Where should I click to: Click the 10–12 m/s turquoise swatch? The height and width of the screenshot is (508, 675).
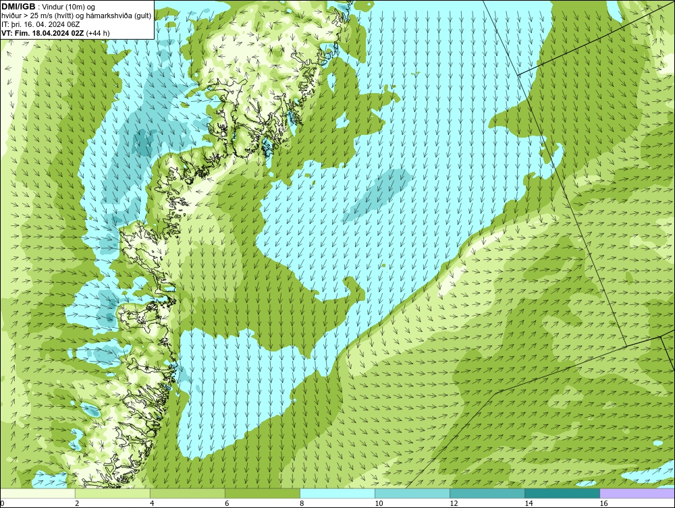(x=412, y=493)
